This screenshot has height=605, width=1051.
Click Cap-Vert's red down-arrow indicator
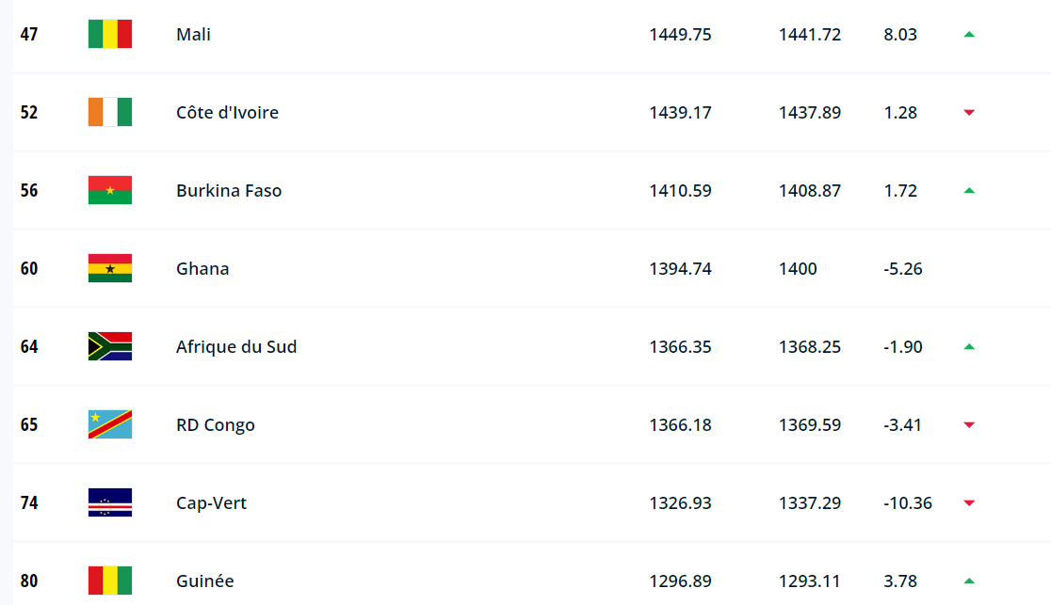[x=969, y=503]
